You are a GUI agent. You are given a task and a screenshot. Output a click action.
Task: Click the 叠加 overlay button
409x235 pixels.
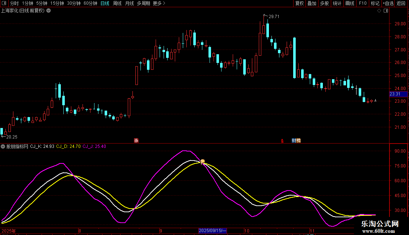[x=312, y=3]
